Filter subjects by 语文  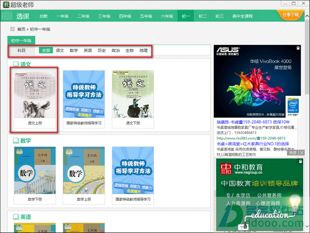tap(60, 50)
